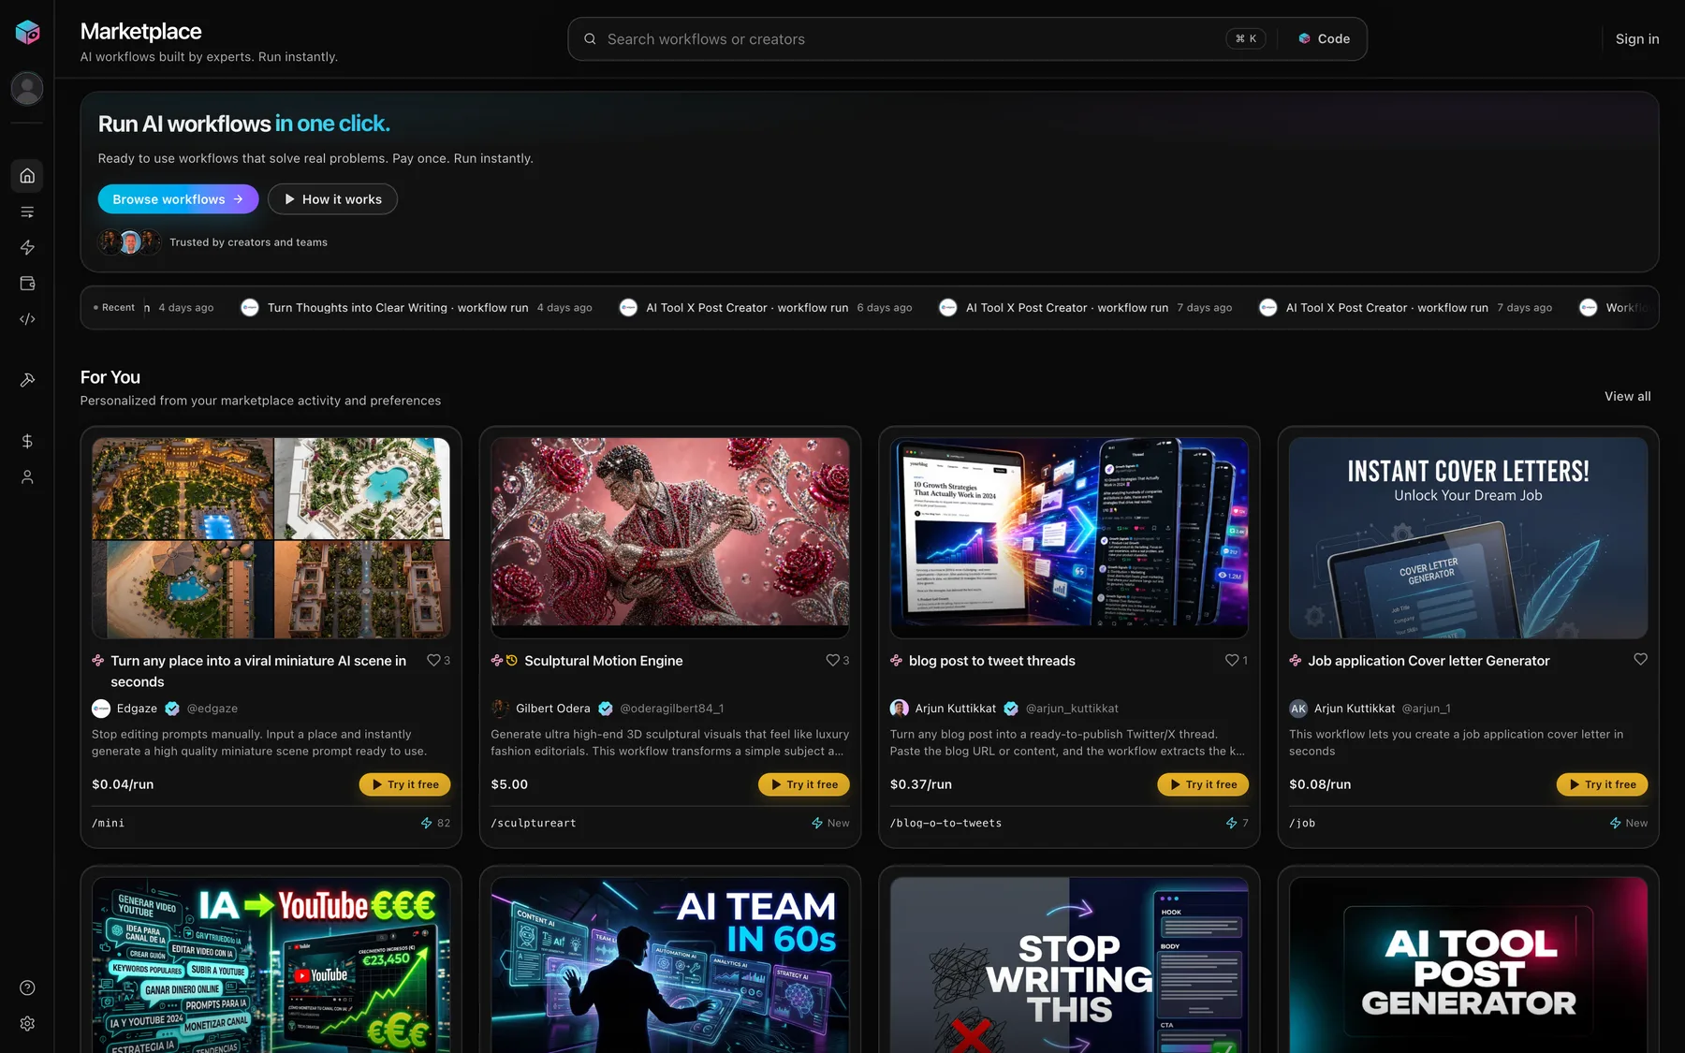This screenshot has width=1685, height=1053.
Task: Open the code brackets icon in sidebar
Action: click(27, 319)
